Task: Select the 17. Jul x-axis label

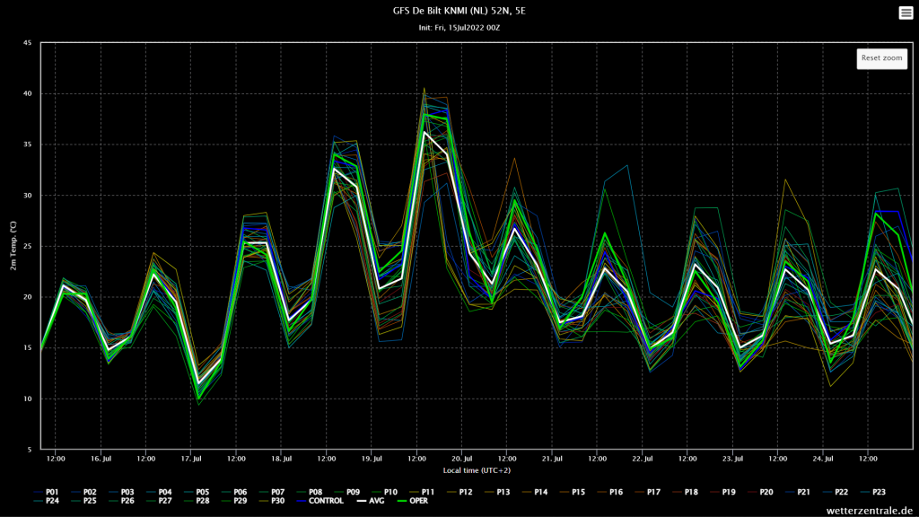Action: 192,459
